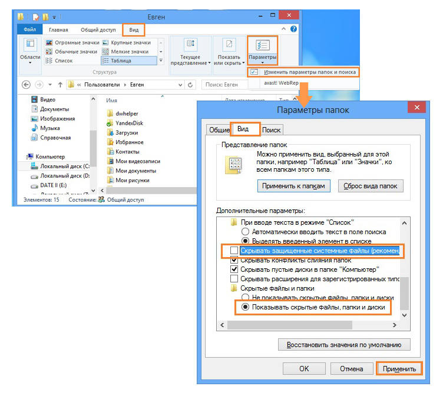This screenshot has height=393, width=443.
Task: Select Крупные значки layout
Action: [x=126, y=42]
